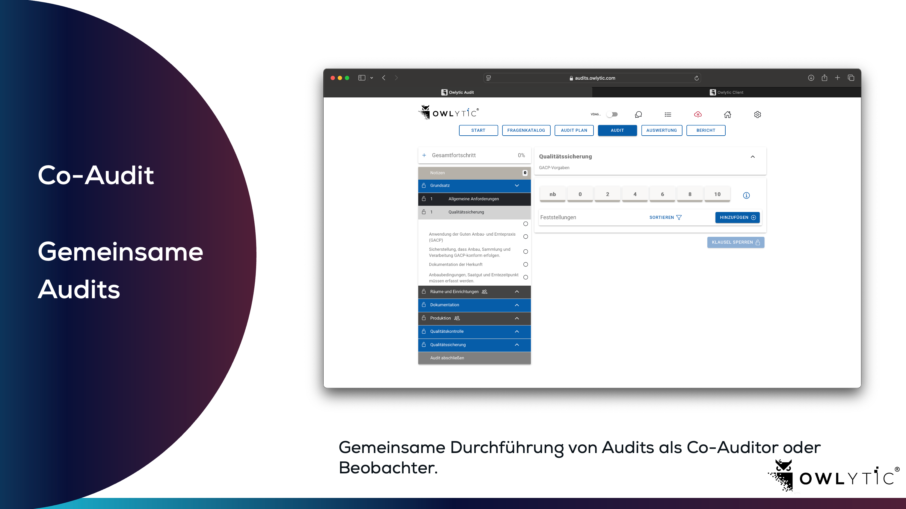Collapse the Grundsatz section
This screenshot has width=906, height=509.
tap(517, 186)
